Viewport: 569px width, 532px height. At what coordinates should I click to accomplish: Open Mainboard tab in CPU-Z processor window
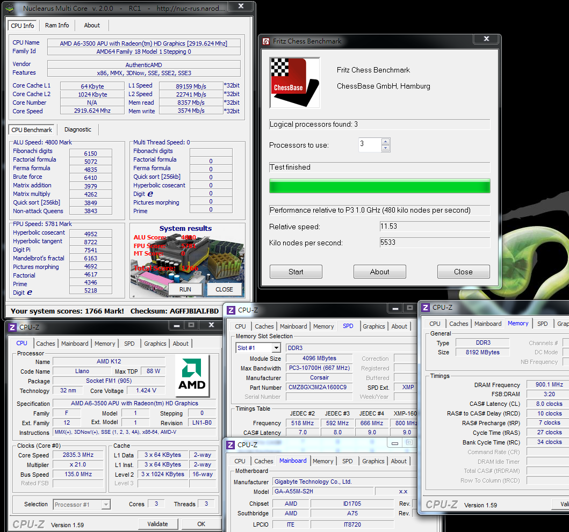pyautogui.click(x=75, y=344)
